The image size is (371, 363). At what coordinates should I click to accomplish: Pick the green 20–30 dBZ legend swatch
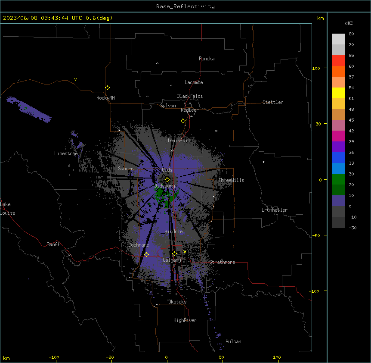338,179
